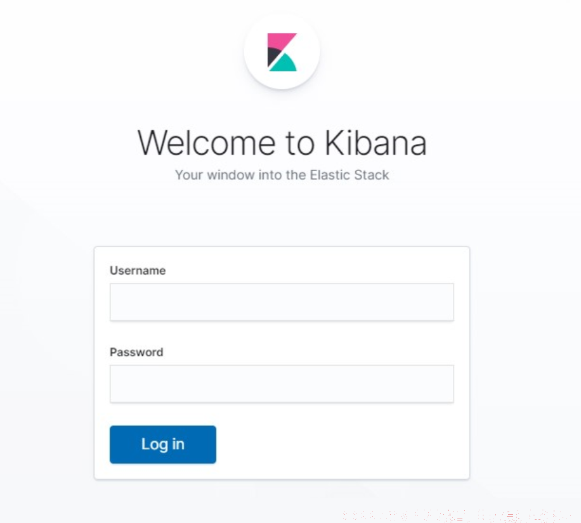Click the word Welcome in the heading

[206, 143]
